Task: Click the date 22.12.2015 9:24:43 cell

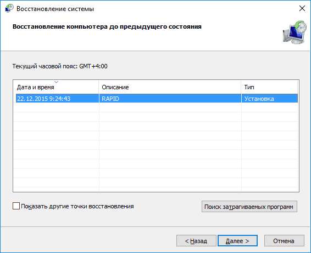Action: 43,99
